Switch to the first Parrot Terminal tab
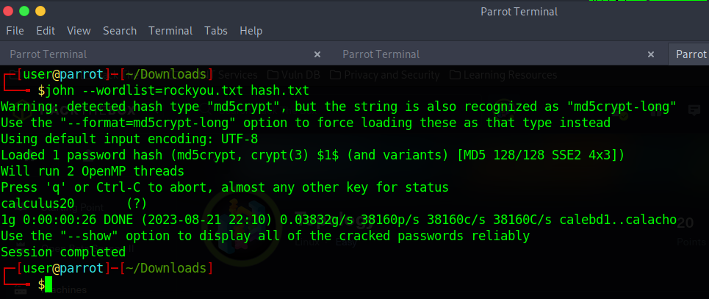The width and height of the screenshot is (709, 299). coord(48,54)
